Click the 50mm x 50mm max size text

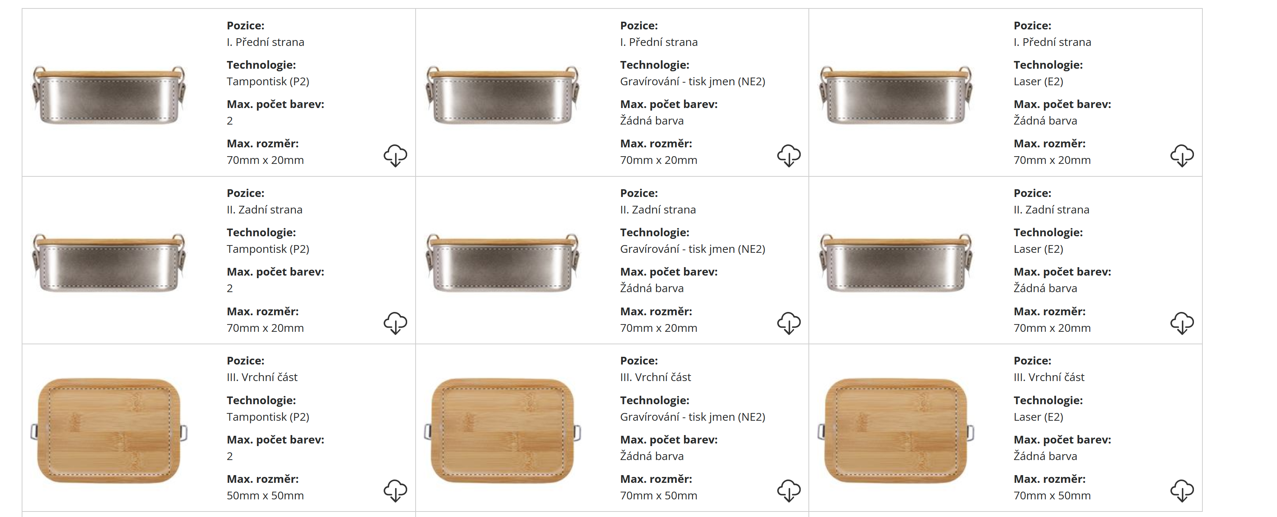click(x=265, y=496)
